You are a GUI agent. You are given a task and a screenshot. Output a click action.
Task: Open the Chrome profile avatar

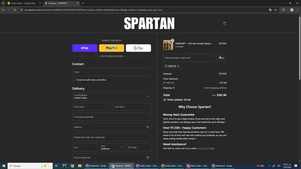pyautogui.click(x=292, y=10)
